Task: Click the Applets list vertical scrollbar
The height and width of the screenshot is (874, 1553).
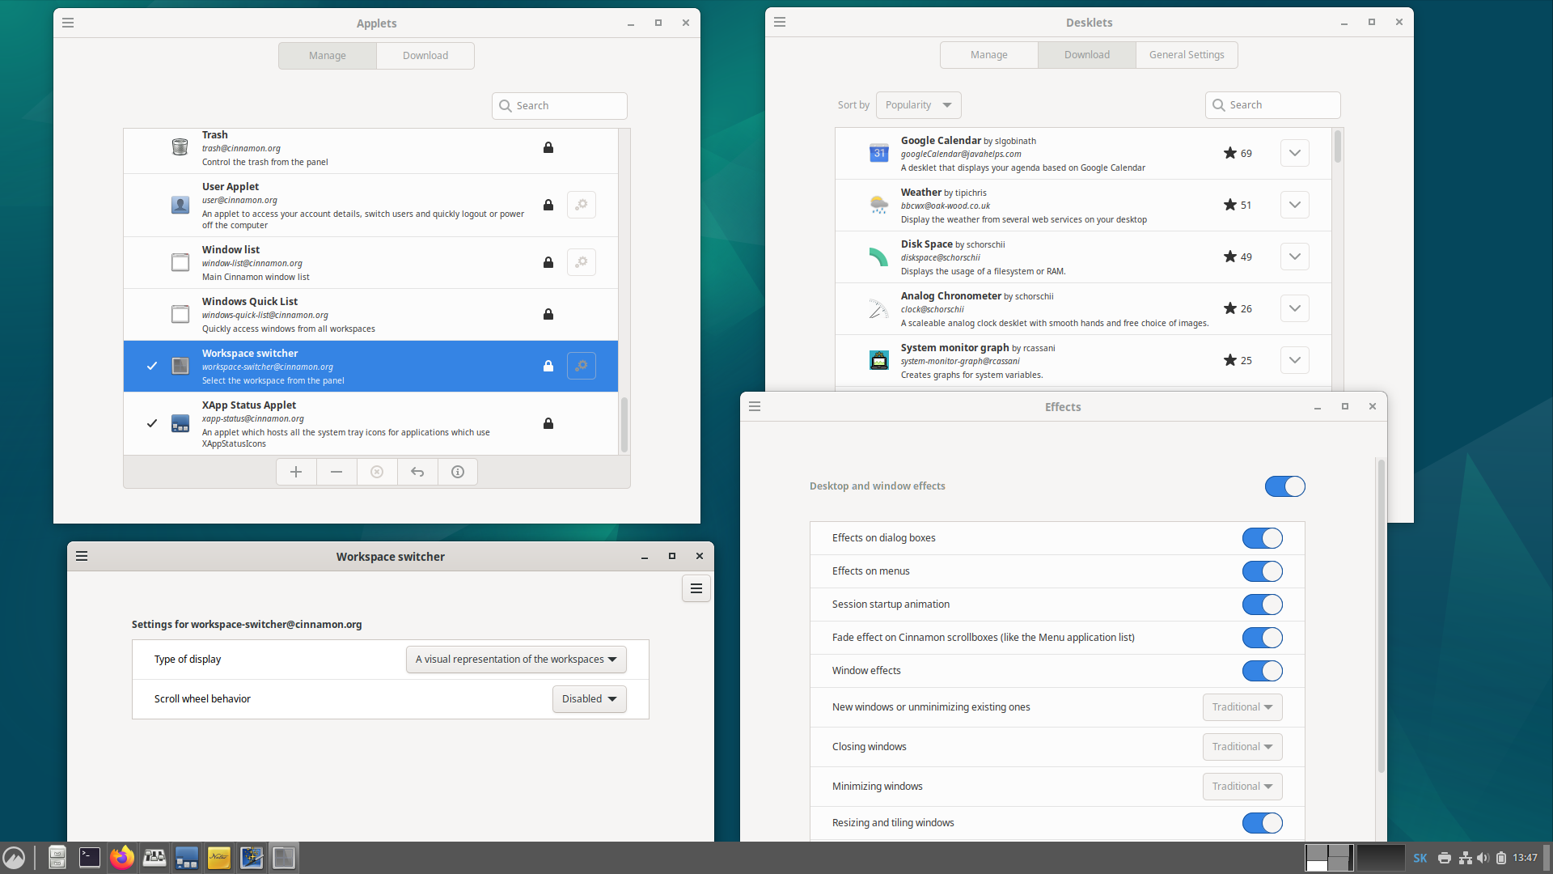Action: 624,424
